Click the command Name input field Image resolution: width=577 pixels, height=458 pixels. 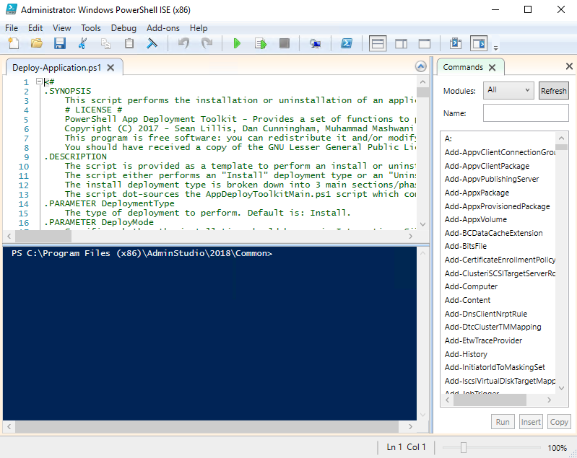(525, 113)
